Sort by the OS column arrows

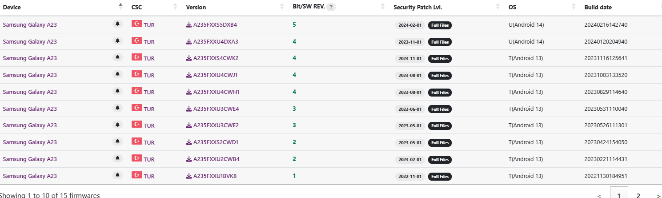pos(574,7)
